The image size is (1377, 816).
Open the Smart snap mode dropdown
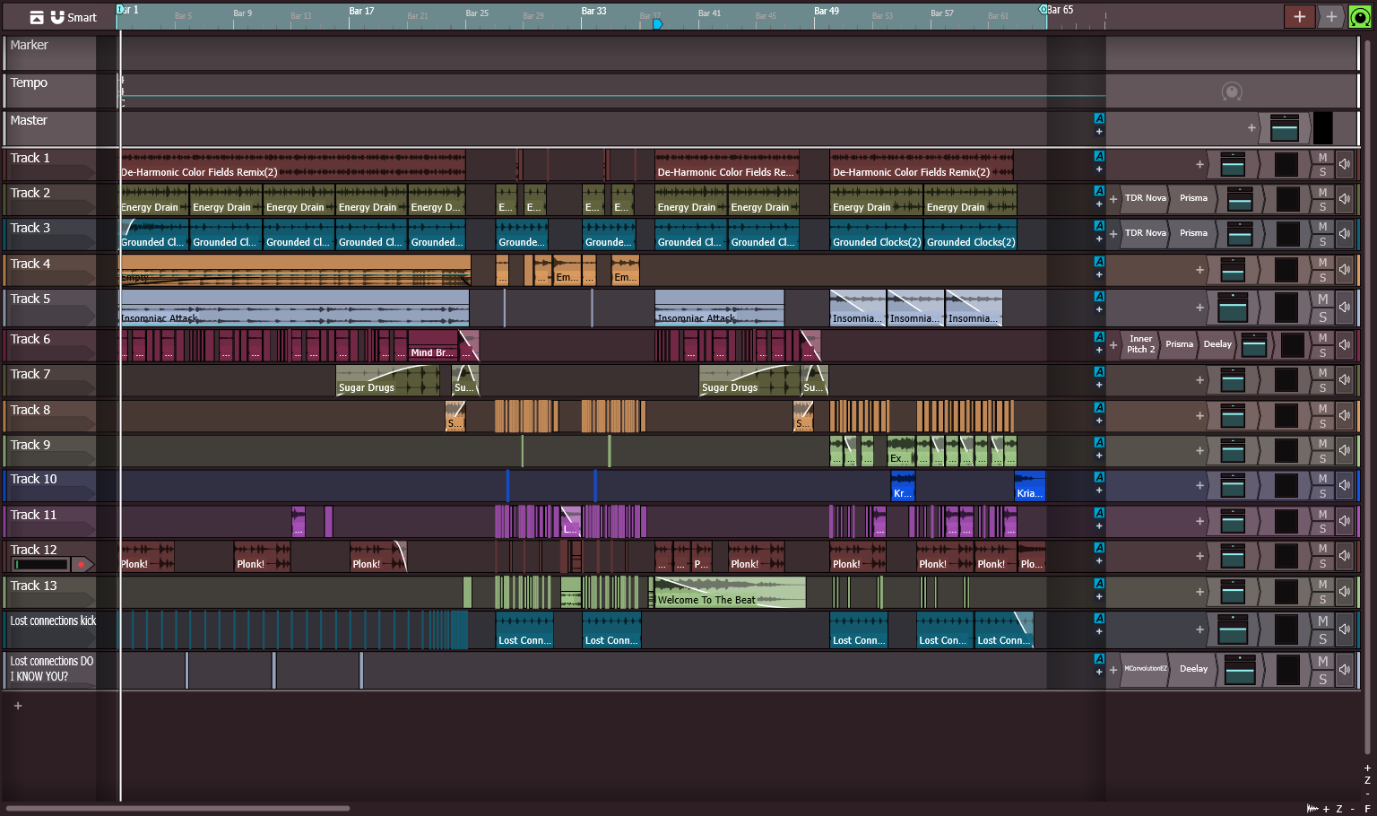click(82, 17)
